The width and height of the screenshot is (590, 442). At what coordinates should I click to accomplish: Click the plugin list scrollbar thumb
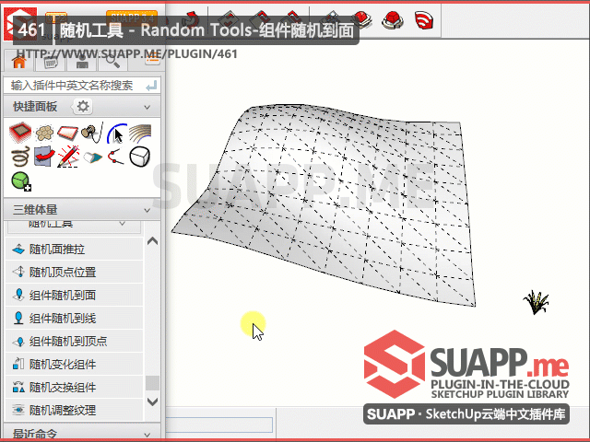(152, 383)
